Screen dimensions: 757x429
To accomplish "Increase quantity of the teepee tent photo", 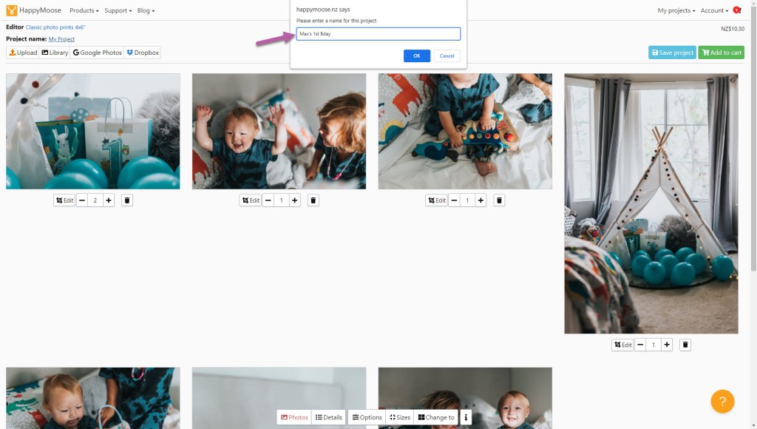I will (x=667, y=345).
